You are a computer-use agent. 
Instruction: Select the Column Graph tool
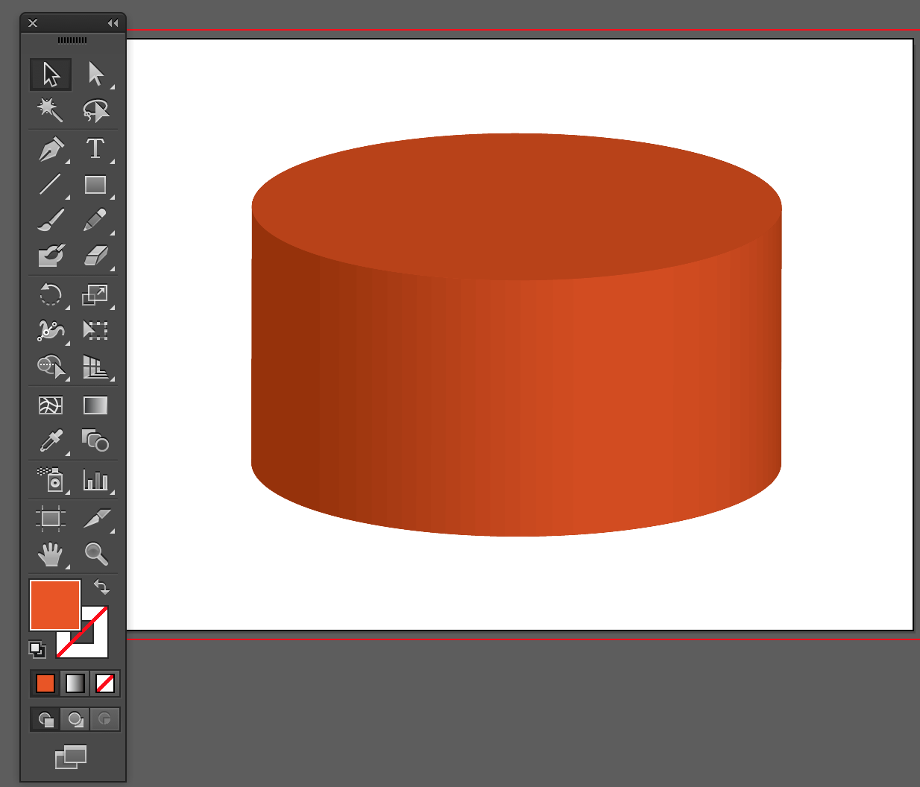point(95,479)
